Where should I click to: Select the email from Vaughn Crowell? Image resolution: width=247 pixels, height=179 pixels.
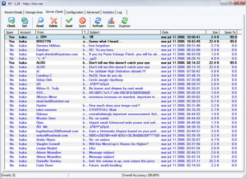tap(121, 144)
